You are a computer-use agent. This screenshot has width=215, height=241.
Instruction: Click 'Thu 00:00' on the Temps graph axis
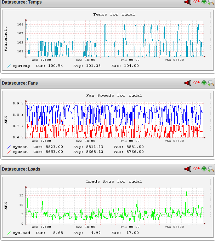pos(130,60)
